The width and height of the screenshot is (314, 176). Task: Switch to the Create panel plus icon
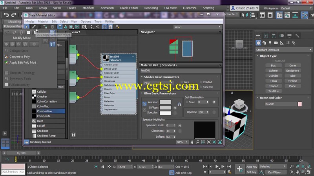tap(258, 36)
